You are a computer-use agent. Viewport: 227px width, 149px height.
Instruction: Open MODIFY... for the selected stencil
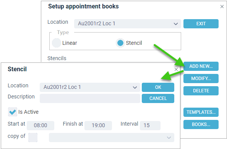(x=201, y=79)
